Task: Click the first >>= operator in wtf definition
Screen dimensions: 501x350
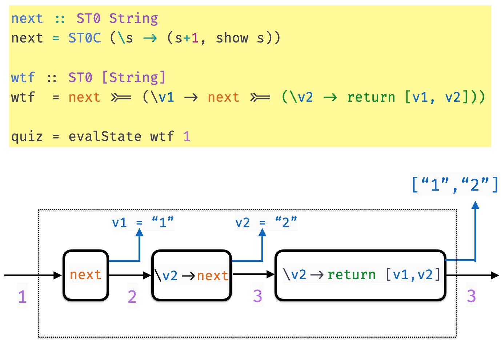Action: 121,97
